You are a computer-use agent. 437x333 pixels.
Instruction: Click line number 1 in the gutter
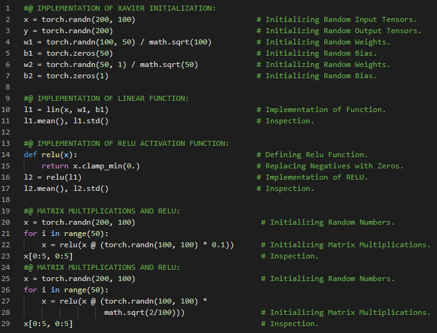pos(6,8)
